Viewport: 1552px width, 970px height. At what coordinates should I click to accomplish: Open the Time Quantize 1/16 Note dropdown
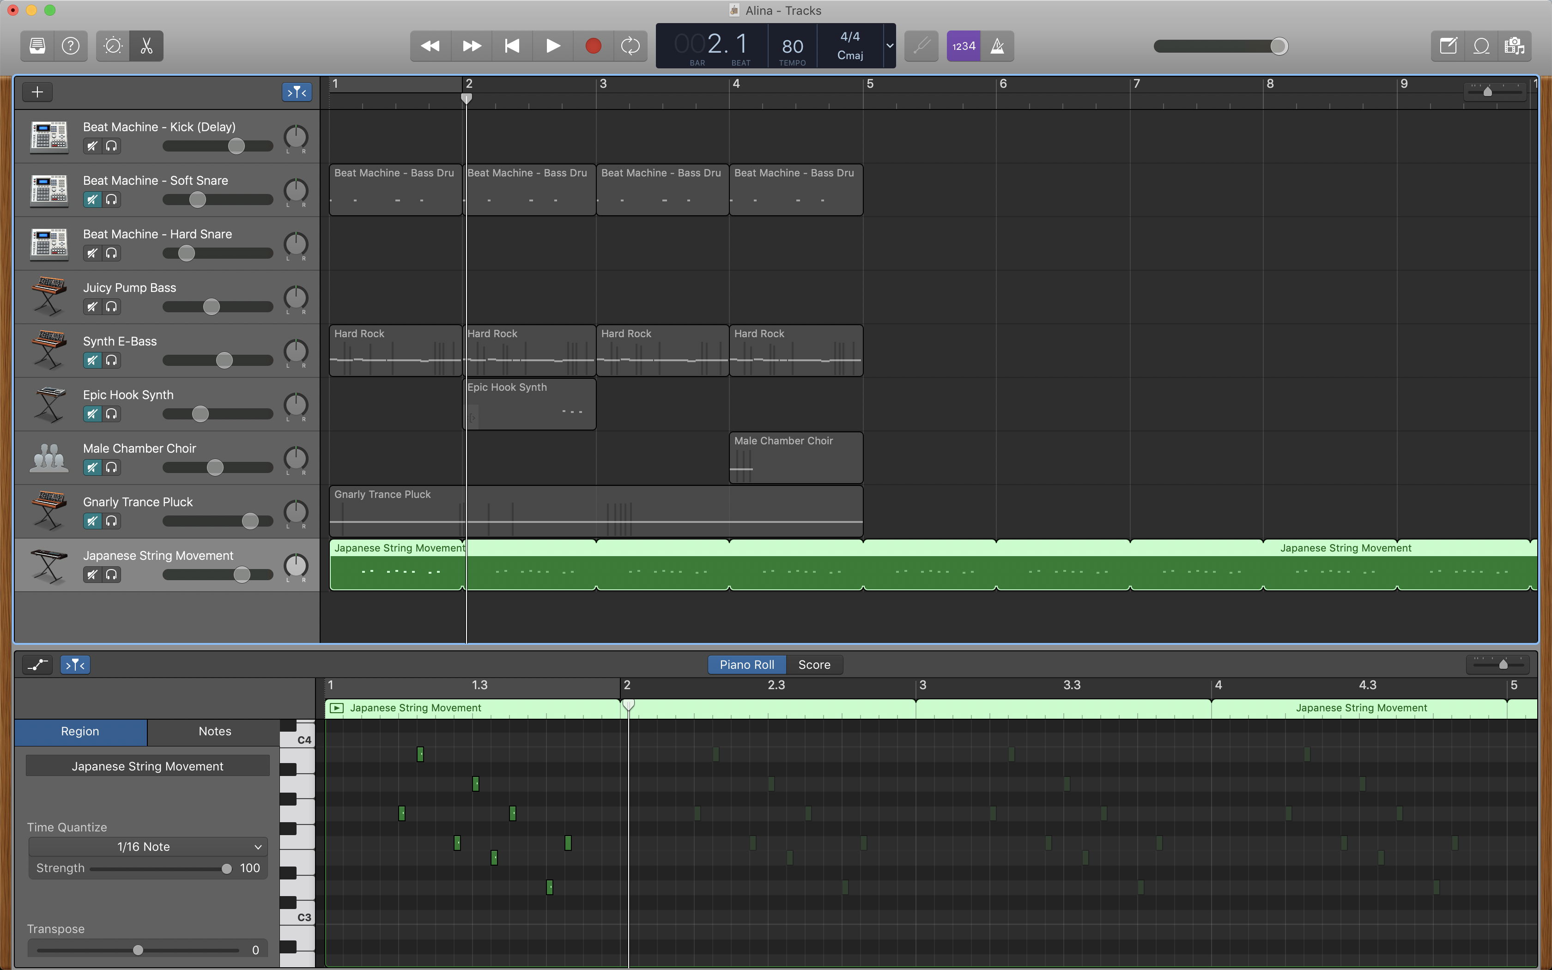click(147, 846)
